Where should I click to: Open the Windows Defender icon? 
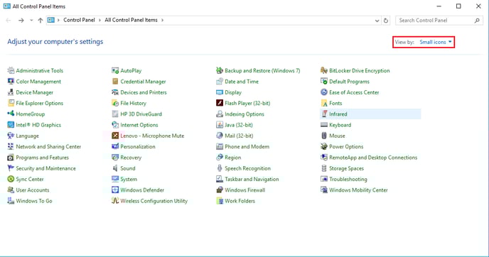[x=115, y=190]
